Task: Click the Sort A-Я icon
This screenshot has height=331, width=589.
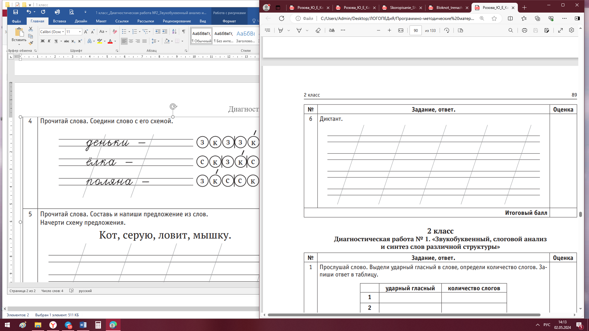Action: tap(174, 32)
